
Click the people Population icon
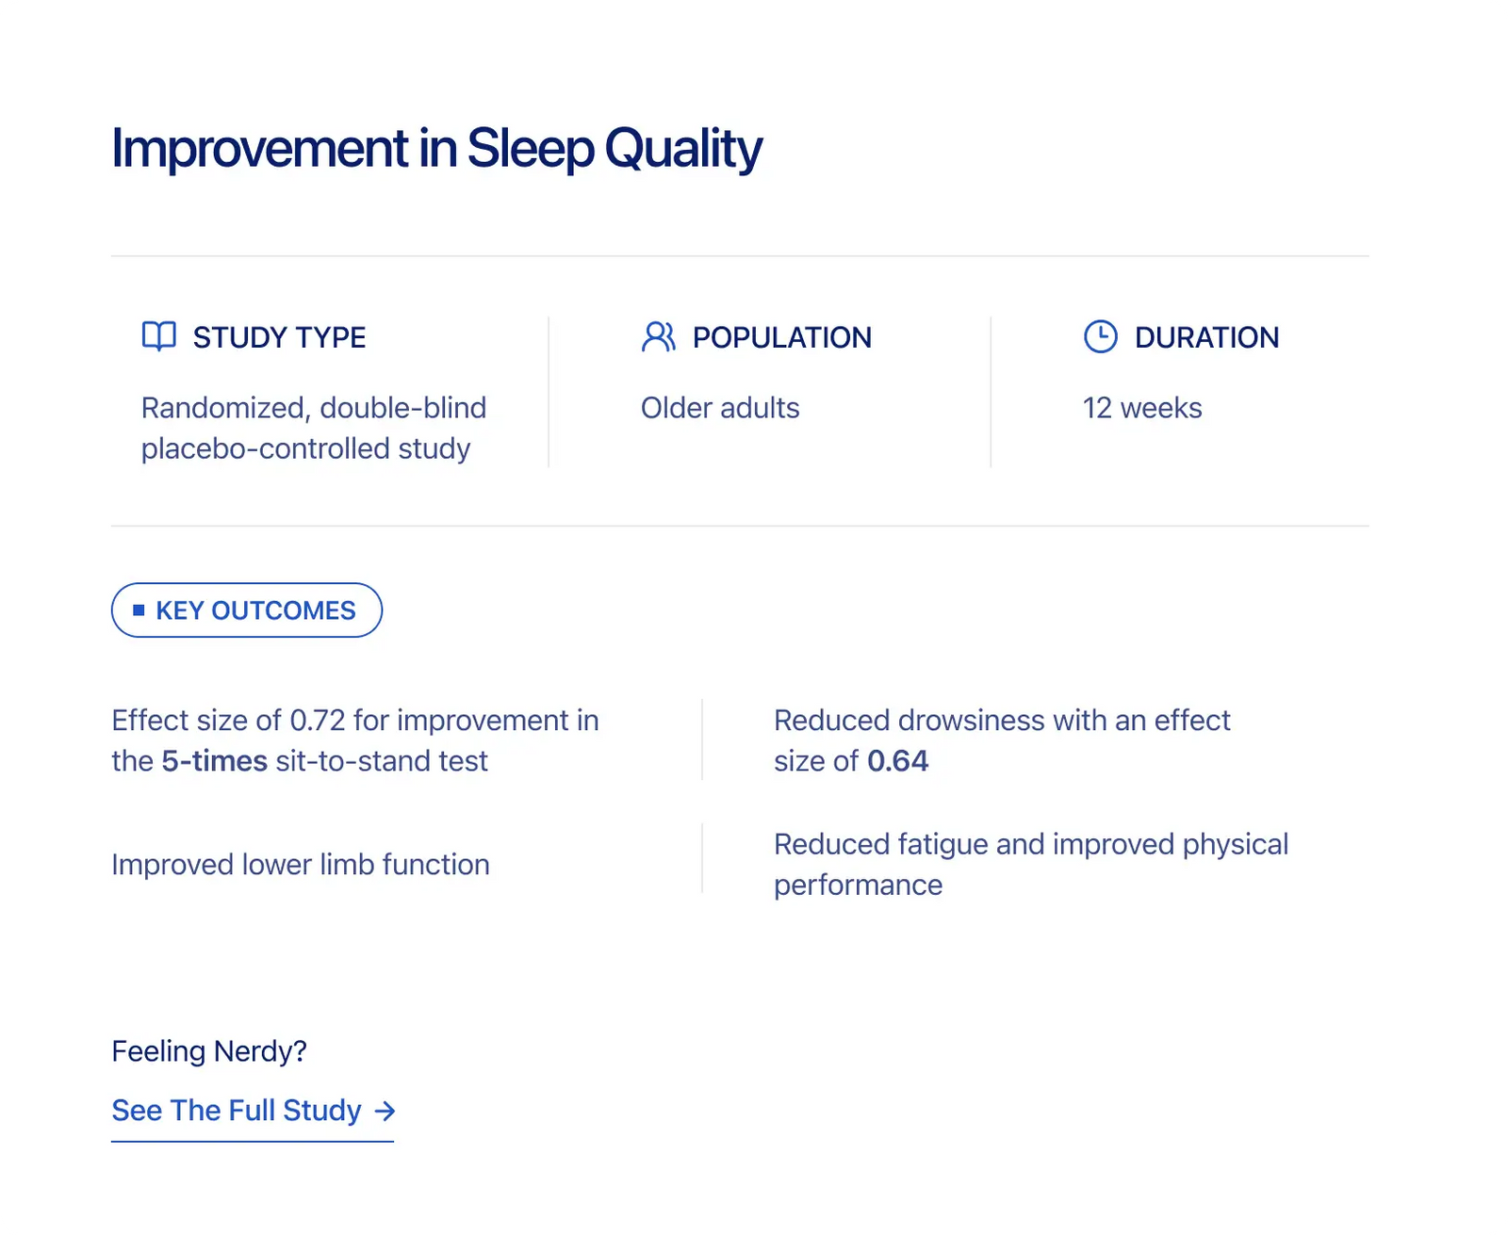click(x=659, y=336)
